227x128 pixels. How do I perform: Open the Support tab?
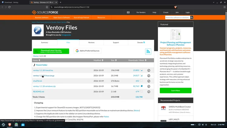(x=116, y=42)
